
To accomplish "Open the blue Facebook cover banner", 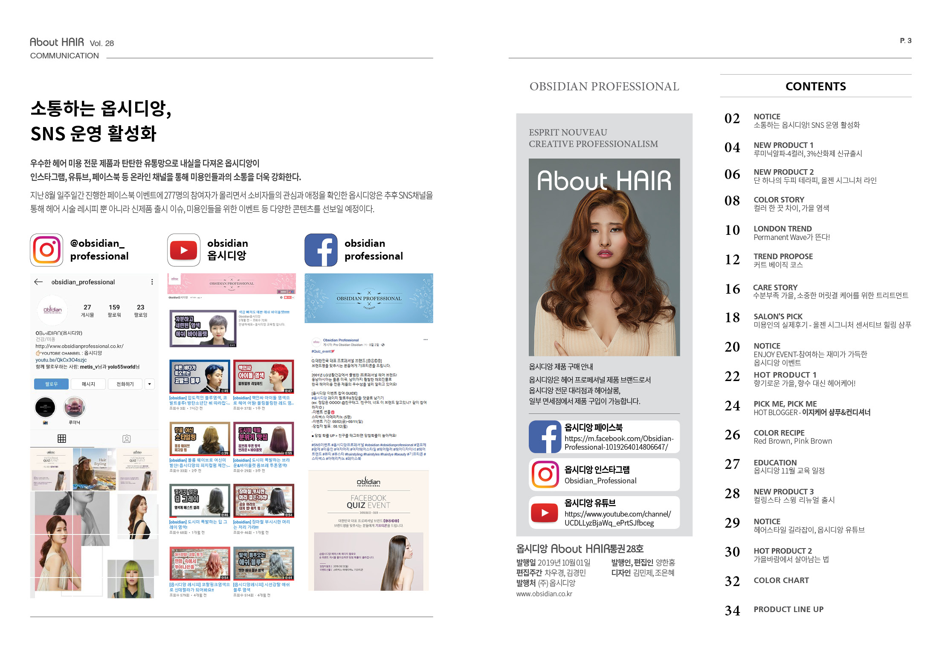I will (x=369, y=298).
